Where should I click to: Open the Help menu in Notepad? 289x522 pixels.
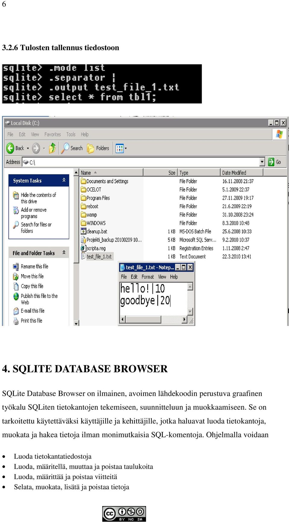174,277
